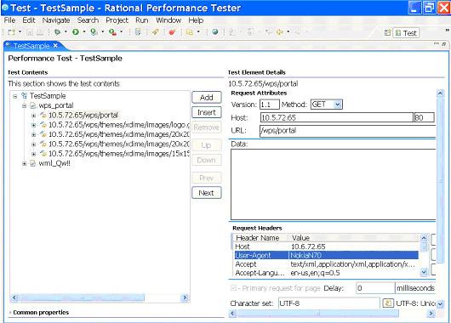
Task: Click the URL input field
Action: click(347, 131)
